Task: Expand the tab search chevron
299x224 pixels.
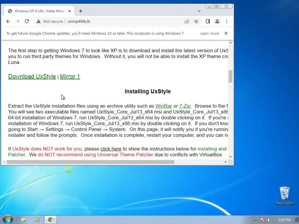Action: tap(199, 11)
